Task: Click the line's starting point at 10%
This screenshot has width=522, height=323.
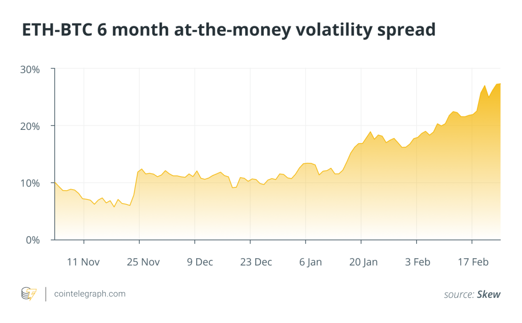Action: tap(55, 183)
